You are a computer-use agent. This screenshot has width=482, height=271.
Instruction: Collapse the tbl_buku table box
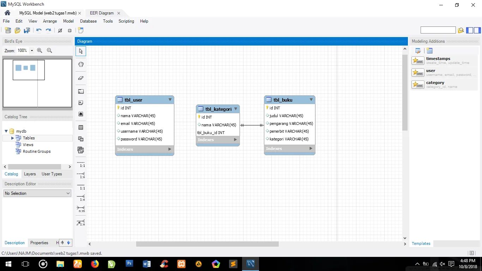(311, 100)
